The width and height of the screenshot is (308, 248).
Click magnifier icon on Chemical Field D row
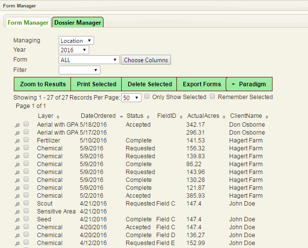(x=17, y=235)
